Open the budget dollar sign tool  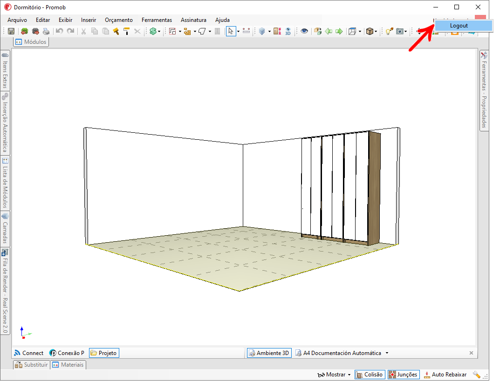point(153,31)
